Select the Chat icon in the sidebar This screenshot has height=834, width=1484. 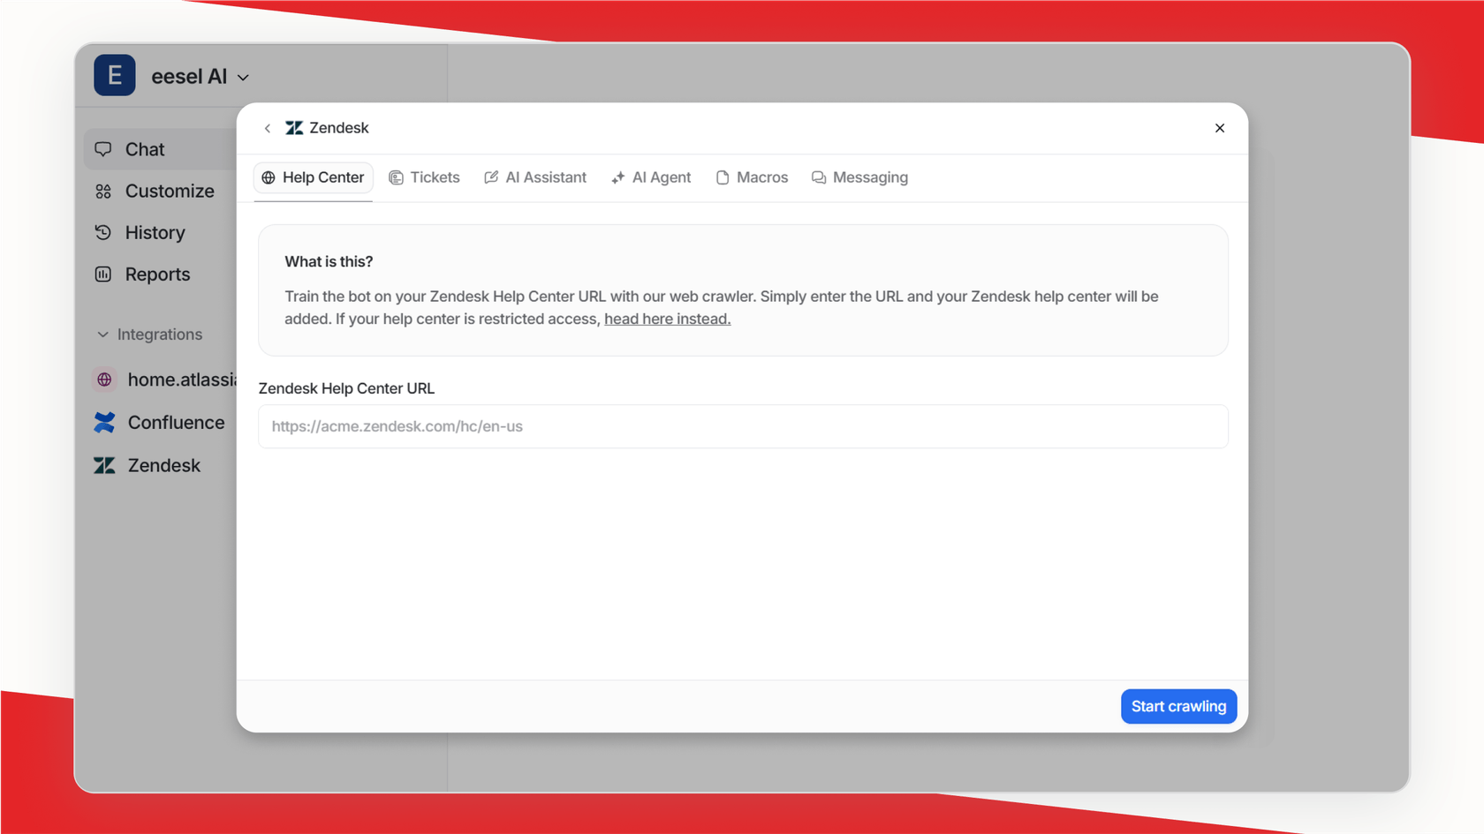point(104,149)
